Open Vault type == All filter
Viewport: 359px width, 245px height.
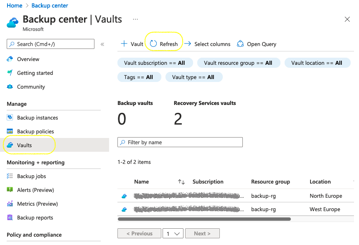coord(194,77)
